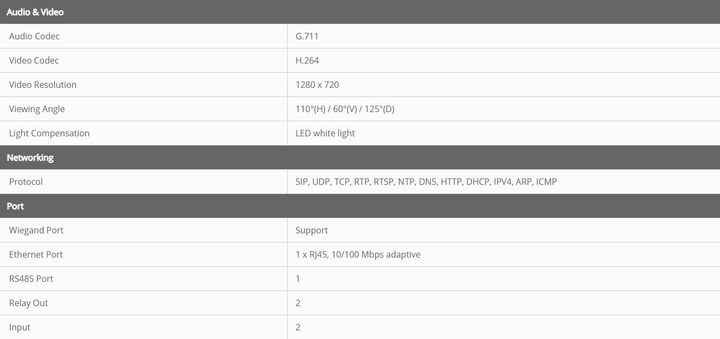
Task: Select the Light Compensation label
Action: [x=49, y=133]
